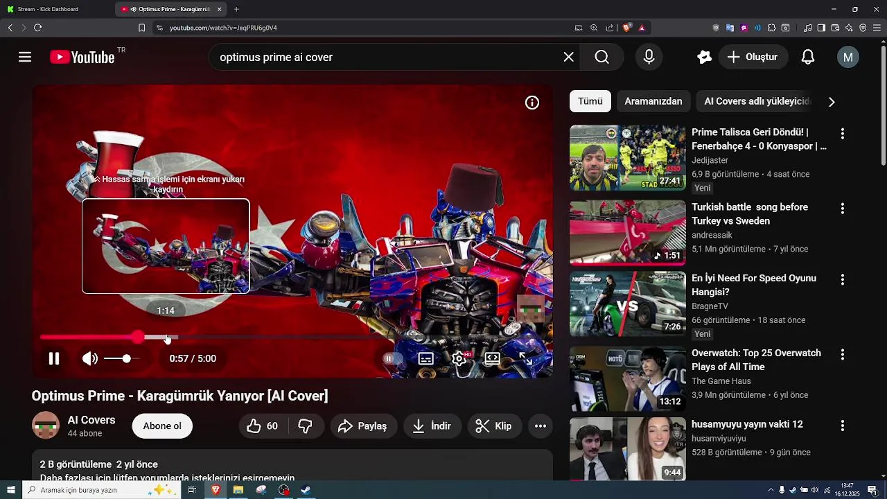
Task: Enter fullscreen mode
Action: pos(526,358)
